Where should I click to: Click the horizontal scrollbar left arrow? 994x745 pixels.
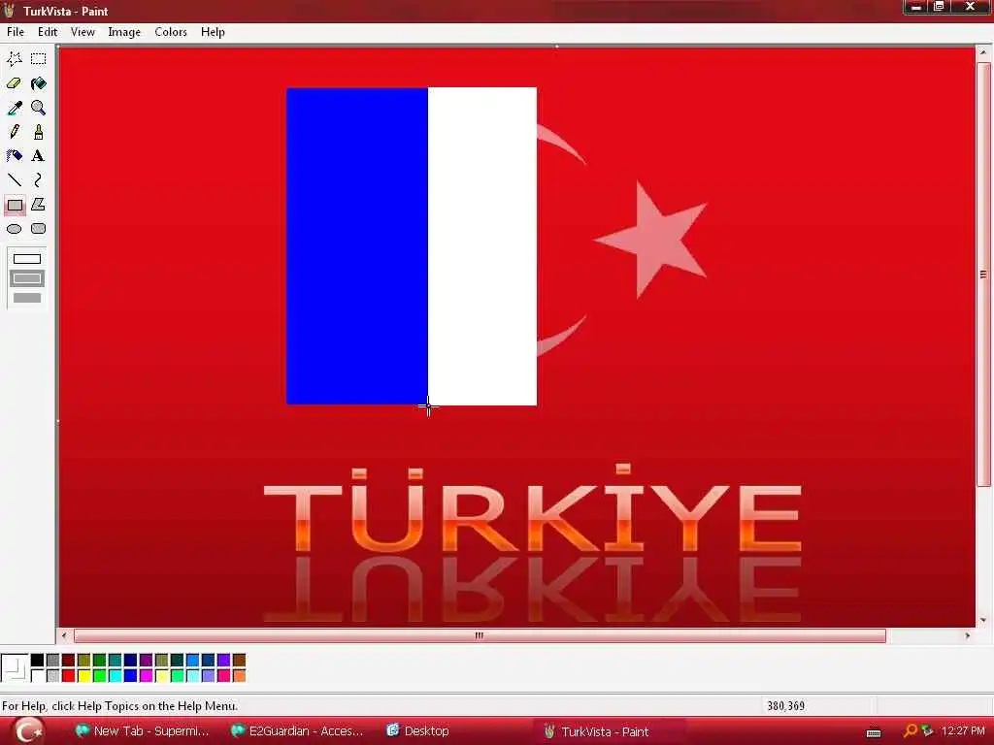pyautogui.click(x=64, y=635)
